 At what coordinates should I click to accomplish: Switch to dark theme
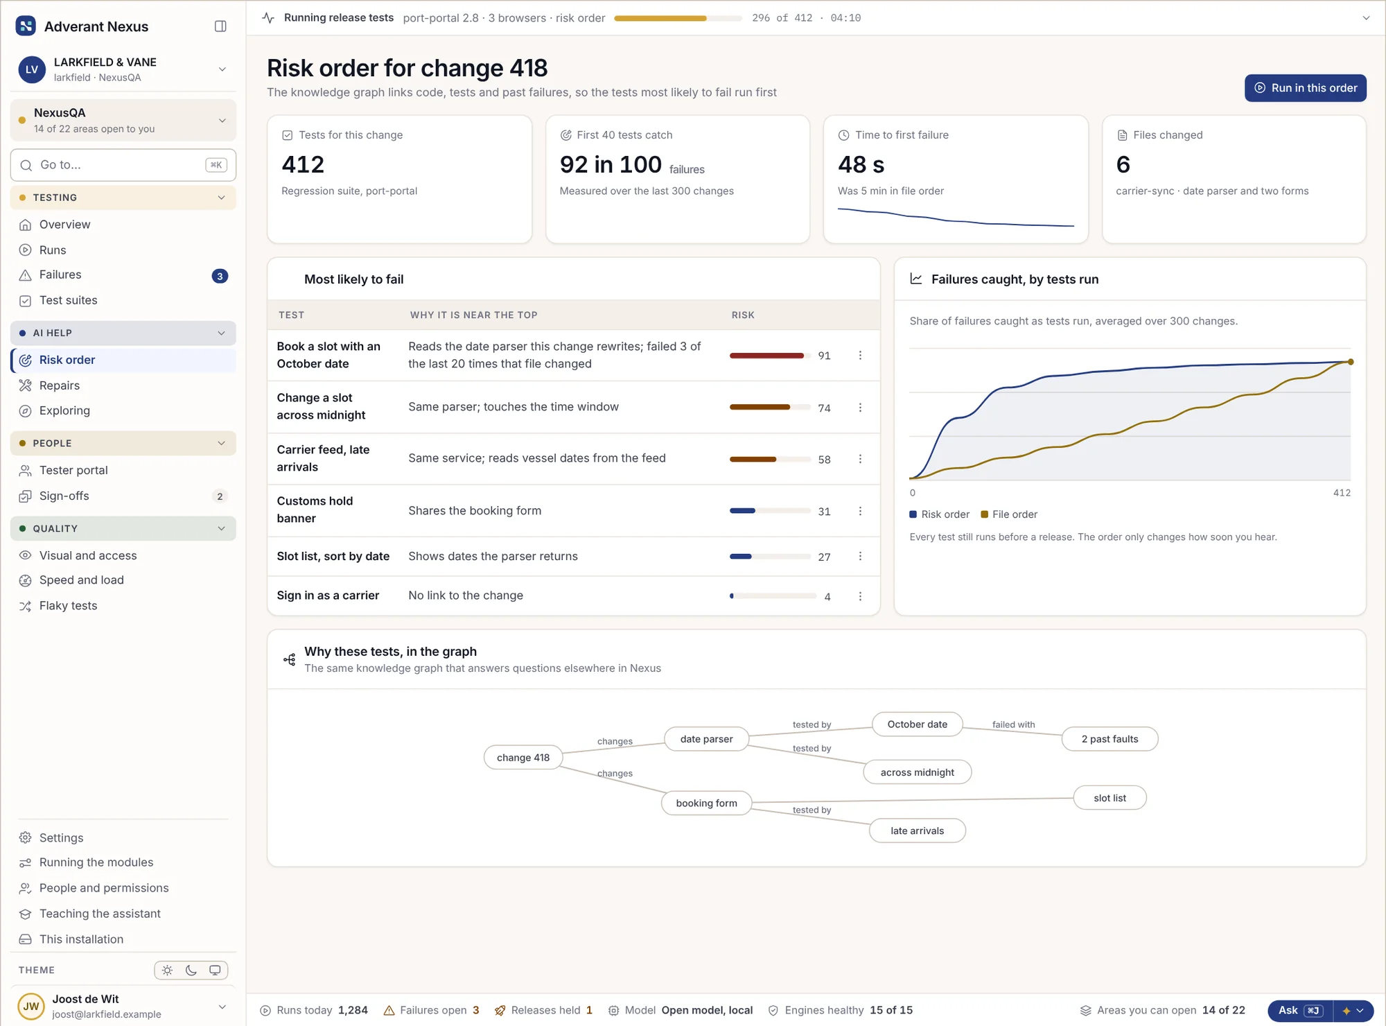191,971
